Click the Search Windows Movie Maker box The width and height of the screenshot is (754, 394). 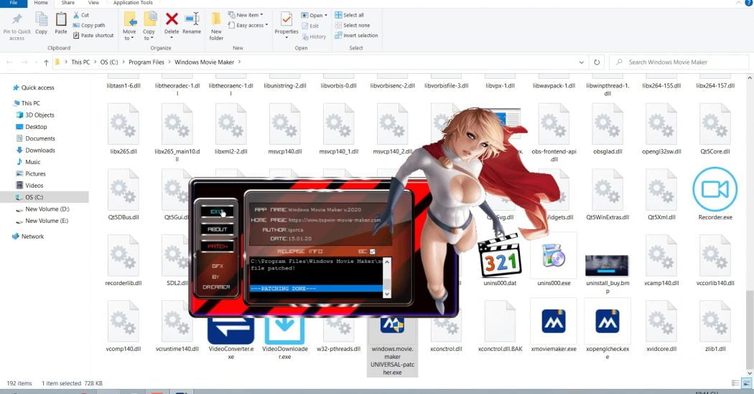click(679, 62)
